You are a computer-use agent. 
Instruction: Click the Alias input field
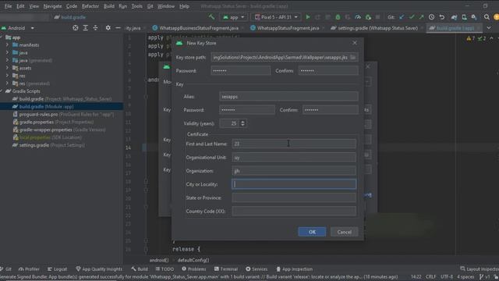click(288, 96)
